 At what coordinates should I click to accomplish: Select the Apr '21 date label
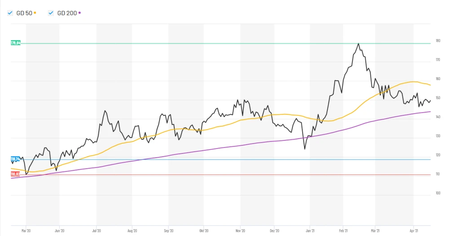tap(414, 231)
